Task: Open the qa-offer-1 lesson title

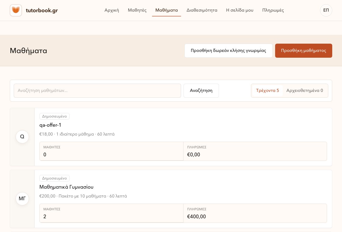Action: (x=50, y=125)
